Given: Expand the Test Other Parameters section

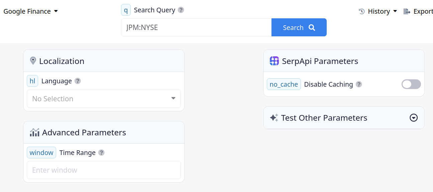Looking at the screenshot, I should [414, 118].
